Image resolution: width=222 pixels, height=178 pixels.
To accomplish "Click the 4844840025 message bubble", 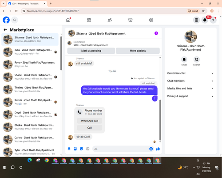I will (x=83, y=137).
